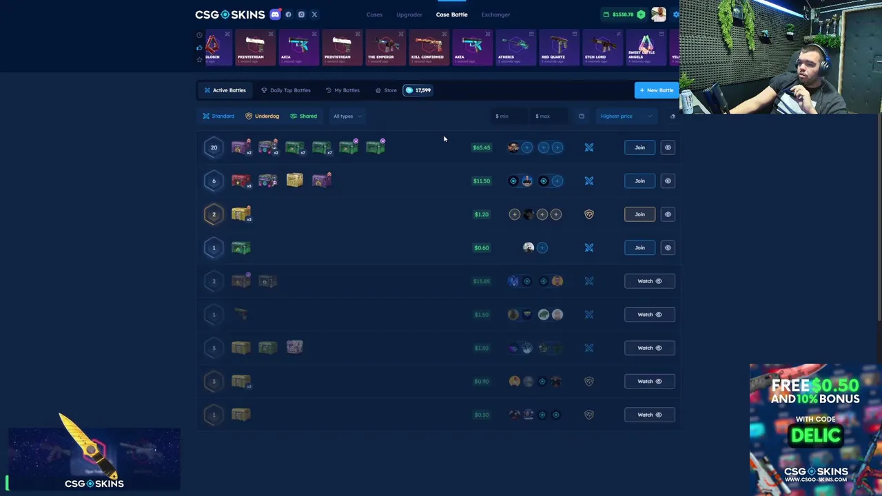Click the CSGO-SKINS logo in header
This screenshot has height=496, width=882.
(229, 14)
